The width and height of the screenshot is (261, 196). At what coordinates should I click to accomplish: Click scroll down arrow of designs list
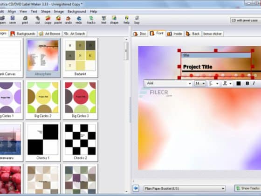click(x=126, y=192)
